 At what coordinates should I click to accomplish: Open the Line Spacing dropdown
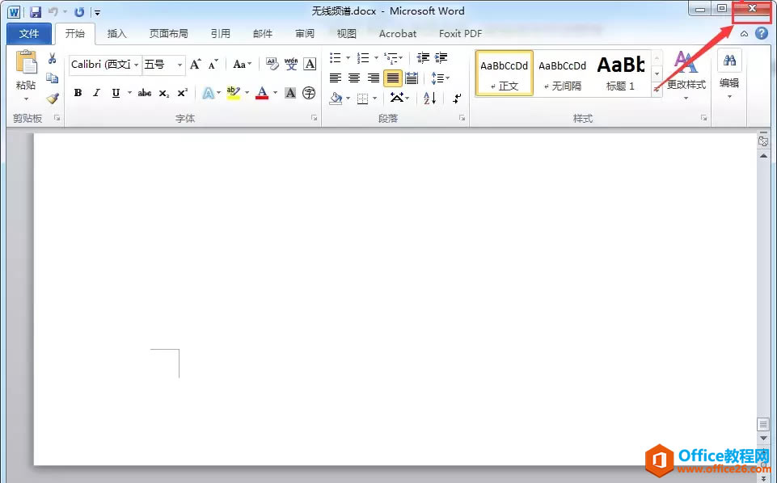pyautogui.click(x=440, y=78)
